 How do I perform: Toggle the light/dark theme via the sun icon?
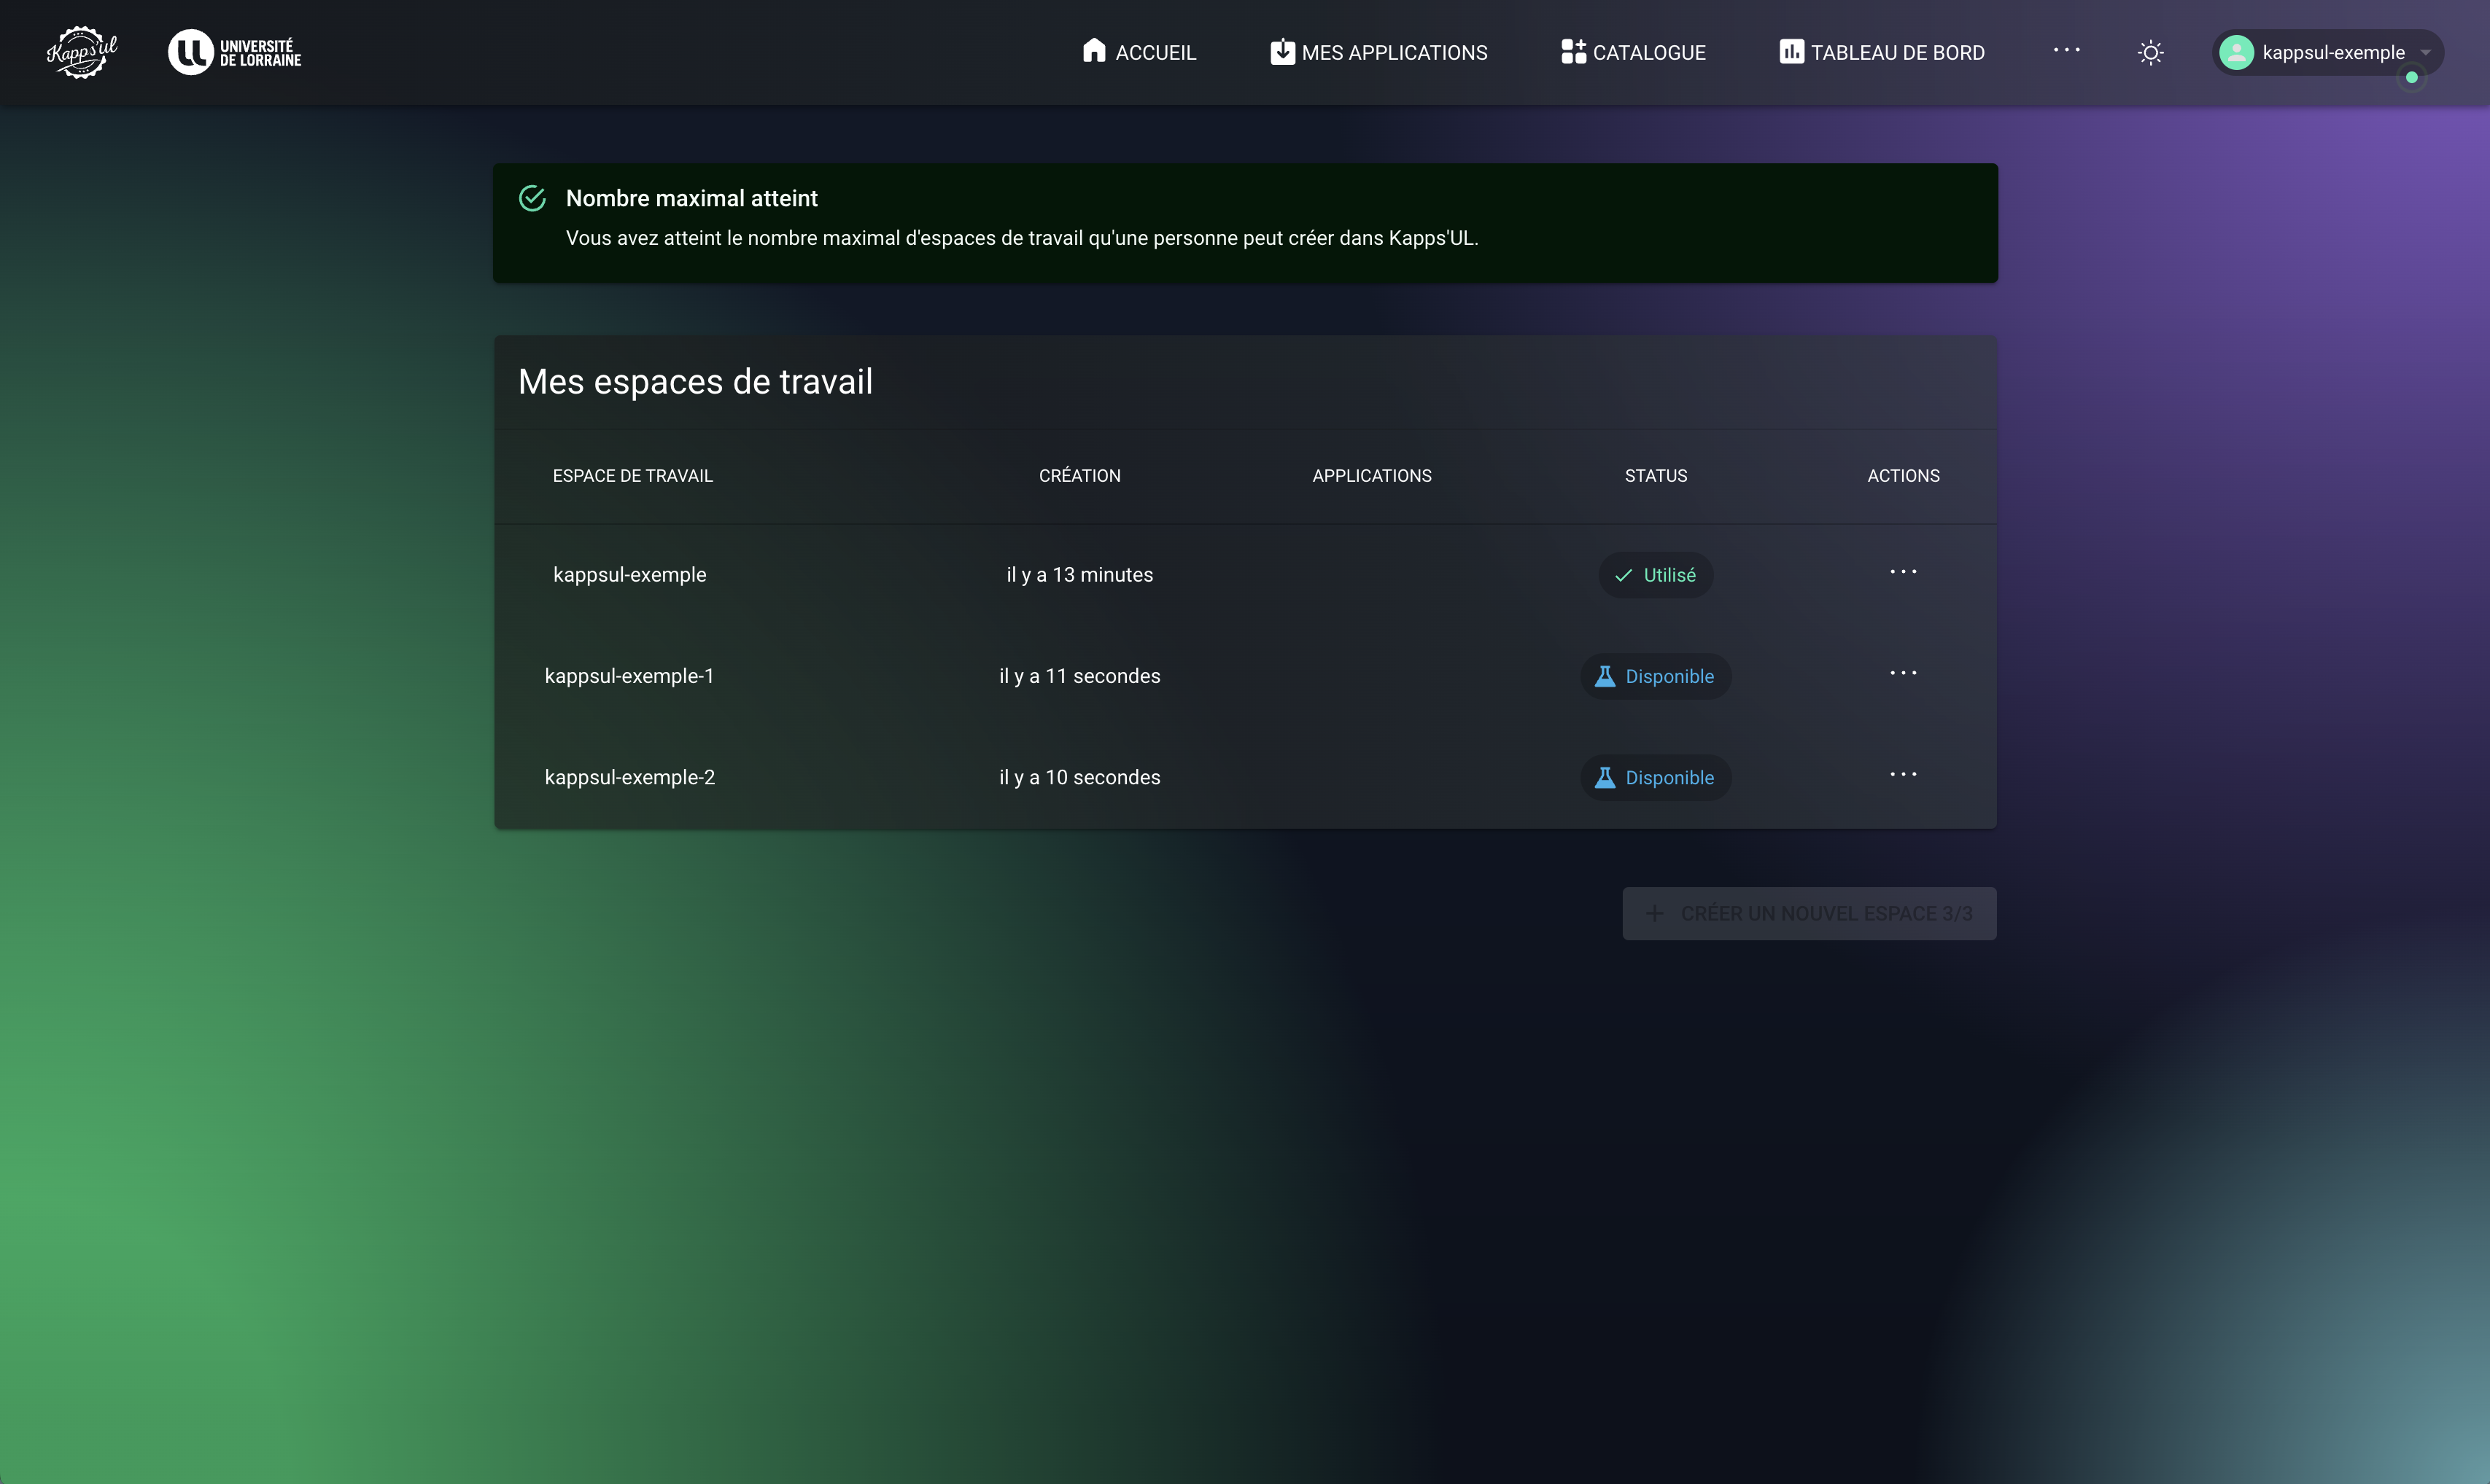point(2151,52)
